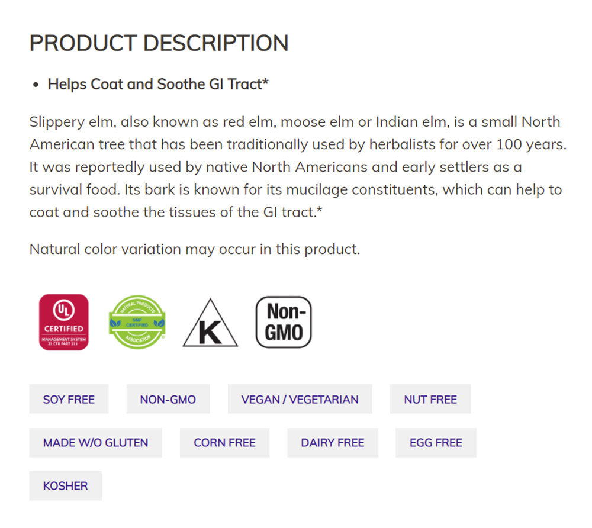Image resolution: width=592 pixels, height=528 pixels.
Task: Select the CORN FREE tag
Action: click(x=224, y=443)
